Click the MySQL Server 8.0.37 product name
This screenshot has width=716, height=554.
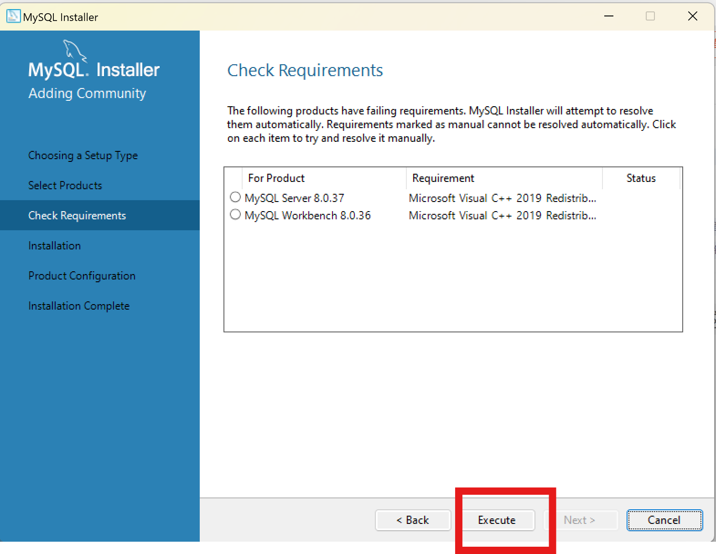pyautogui.click(x=294, y=198)
